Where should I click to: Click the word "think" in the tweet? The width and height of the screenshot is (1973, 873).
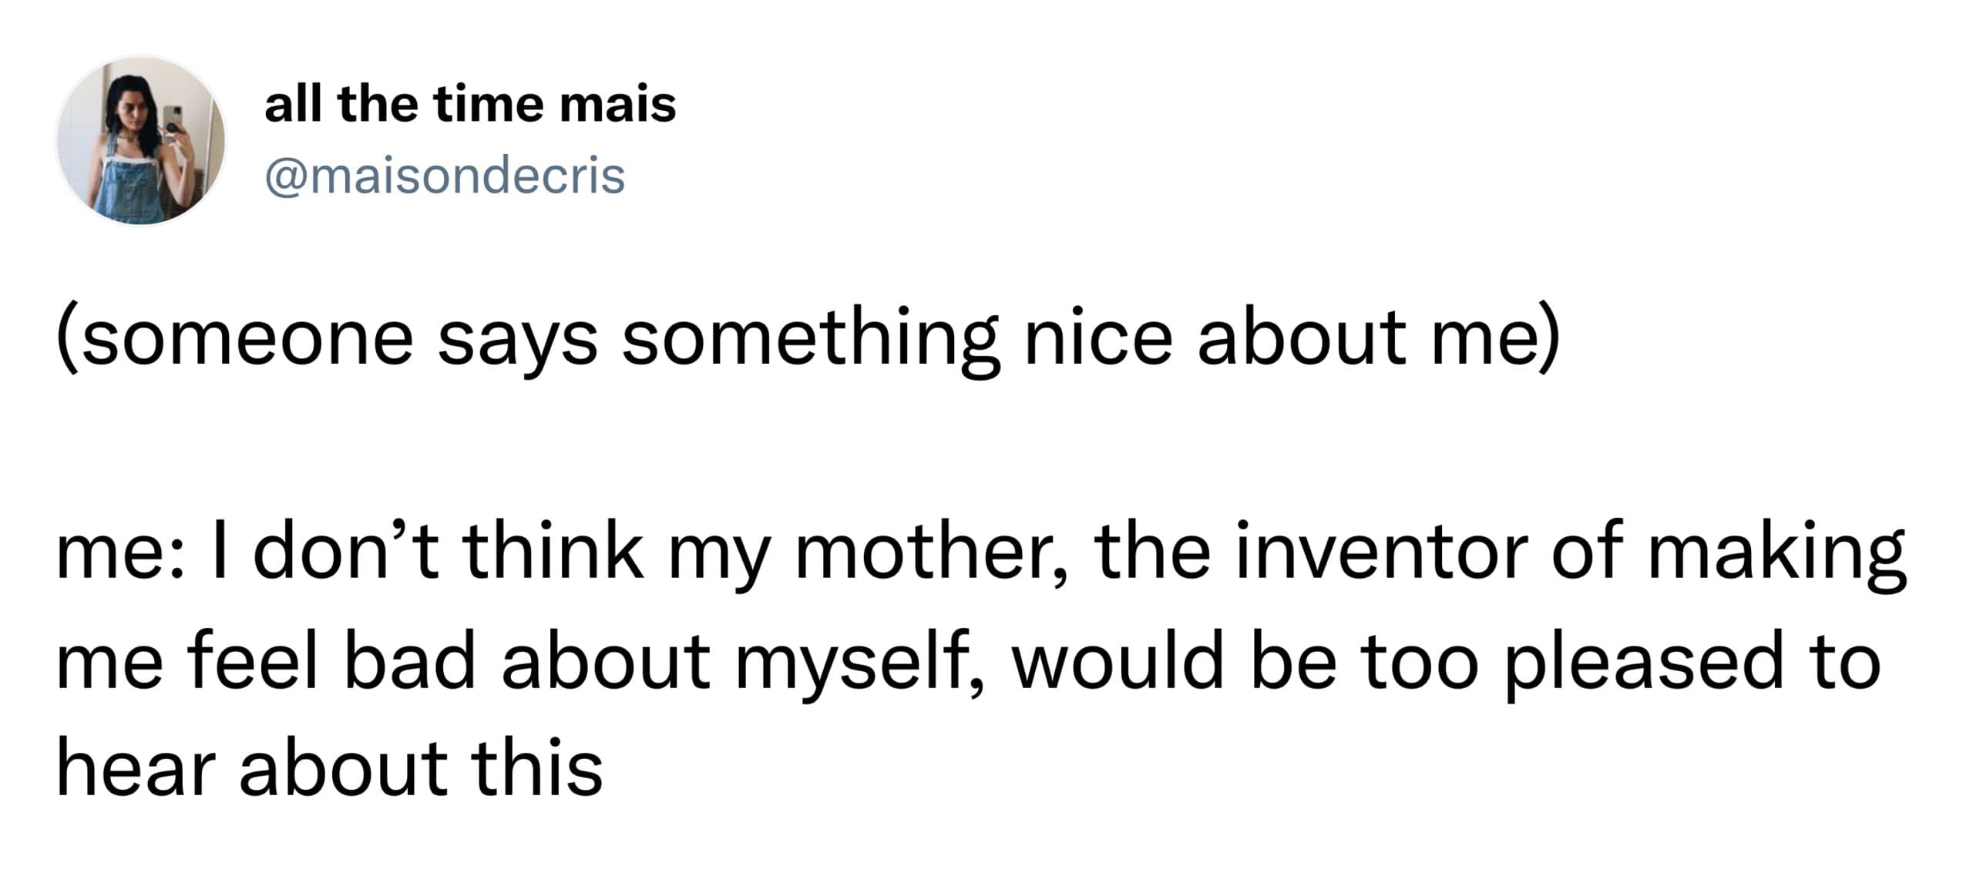pyautogui.click(x=553, y=552)
